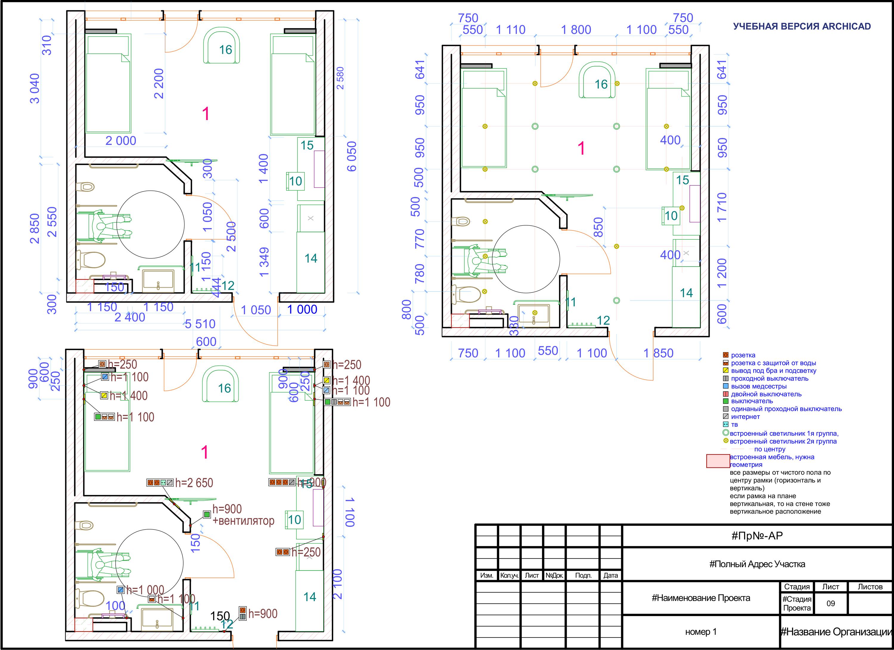Click the orange розетка legend icon
This screenshot has width=894, height=650.
coord(726,355)
